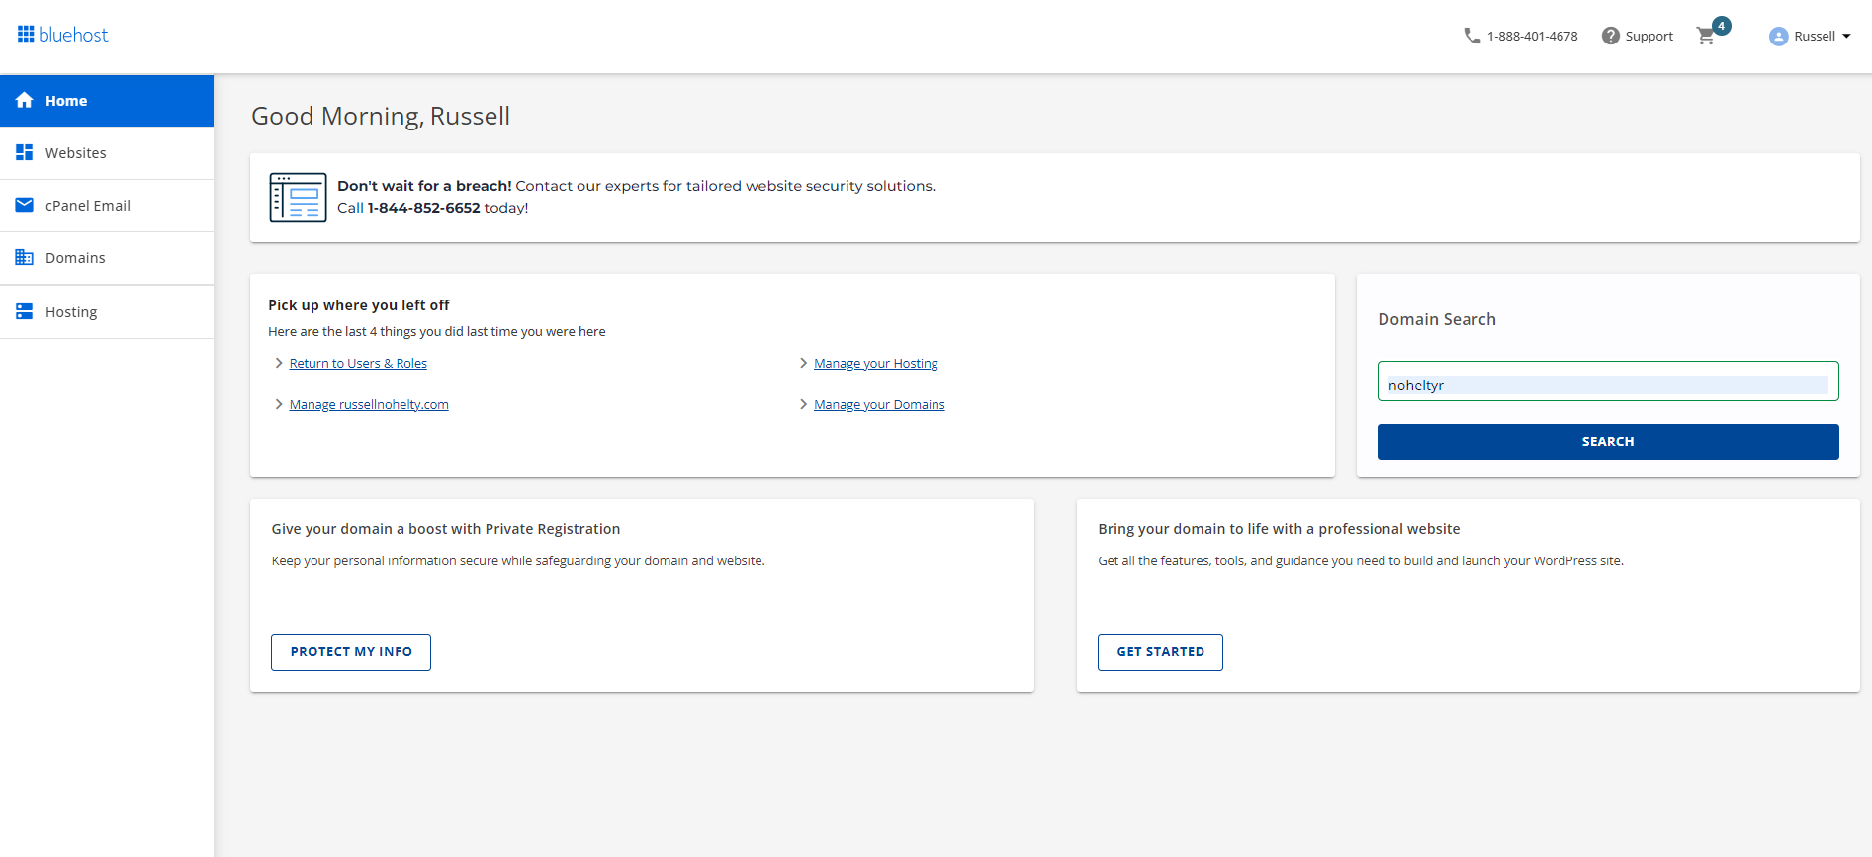Screen dimensions: 1872x857
Task: Click the Hosting server icon
Action: point(25,311)
